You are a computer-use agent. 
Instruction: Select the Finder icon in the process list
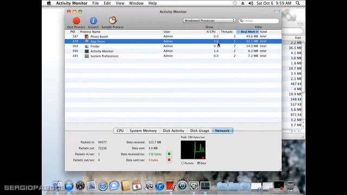click(x=87, y=46)
